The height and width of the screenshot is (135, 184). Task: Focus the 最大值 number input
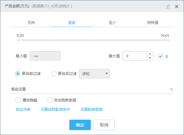tap(135, 56)
